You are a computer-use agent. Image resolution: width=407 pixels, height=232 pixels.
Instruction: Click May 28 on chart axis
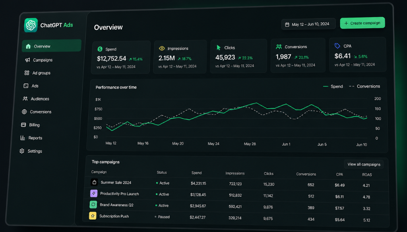(x=250, y=144)
